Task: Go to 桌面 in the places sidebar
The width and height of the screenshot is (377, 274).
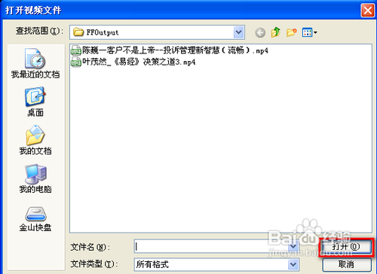Action: coord(35,102)
